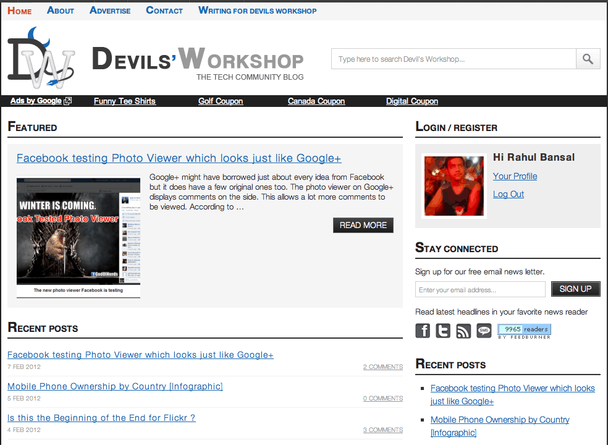View the 3 Comments link
Screen dimensions: 608x445
[383, 430]
